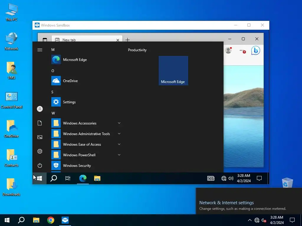Click the letter S header in app list
Screen dimensions: 302x226
(x=52, y=92)
